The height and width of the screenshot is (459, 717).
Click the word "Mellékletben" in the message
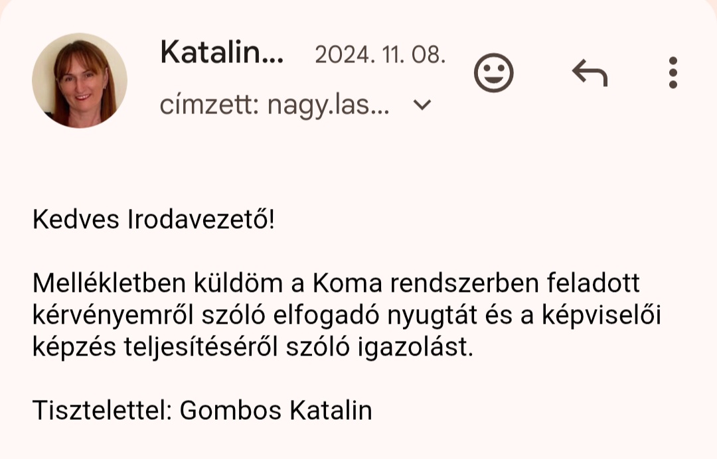click(x=110, y=283)
